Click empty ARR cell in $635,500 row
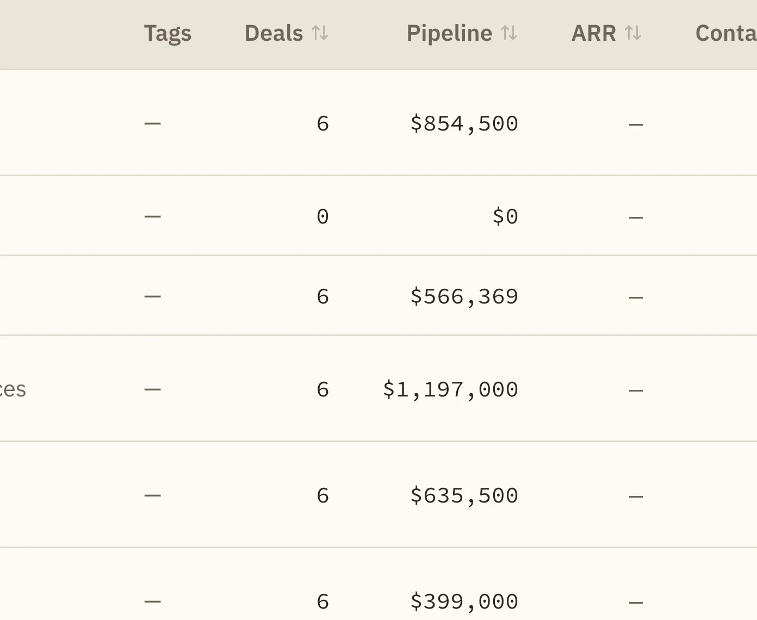This screenshot has height=620, width=757. coord(636,496)
